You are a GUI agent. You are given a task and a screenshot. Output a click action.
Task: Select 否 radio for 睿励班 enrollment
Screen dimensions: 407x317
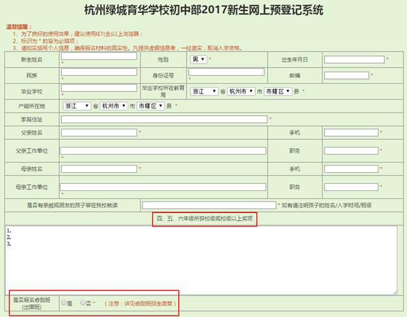[83, 303]
